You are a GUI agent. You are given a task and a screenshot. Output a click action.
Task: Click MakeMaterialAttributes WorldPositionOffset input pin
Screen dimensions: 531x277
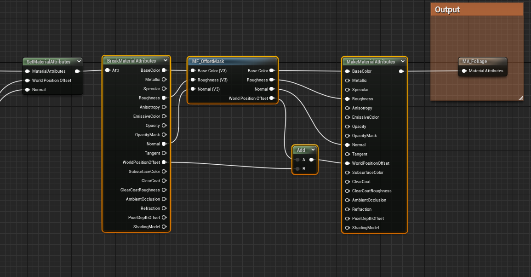tap(348, 163)
